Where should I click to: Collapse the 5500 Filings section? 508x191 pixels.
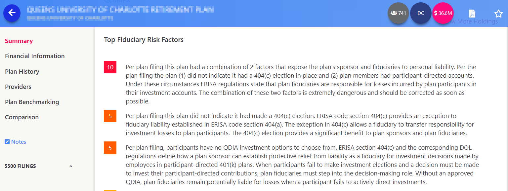70,166
